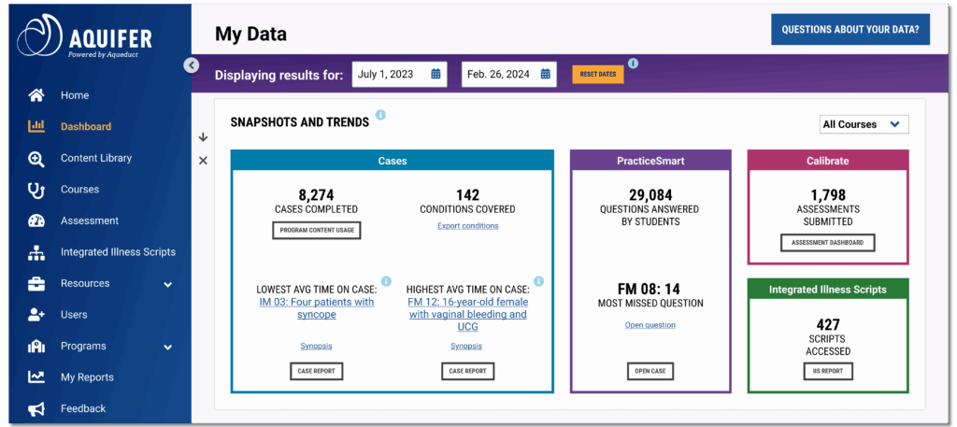Open Feedback menu item
The width and height of the screenshot is (957, 427).
83,408
